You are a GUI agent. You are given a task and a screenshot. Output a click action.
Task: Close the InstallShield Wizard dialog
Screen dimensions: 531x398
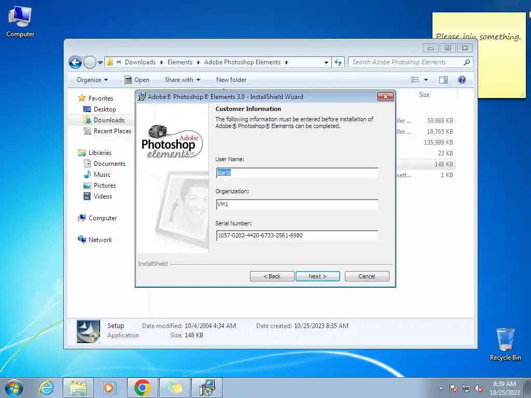point(385,97)
